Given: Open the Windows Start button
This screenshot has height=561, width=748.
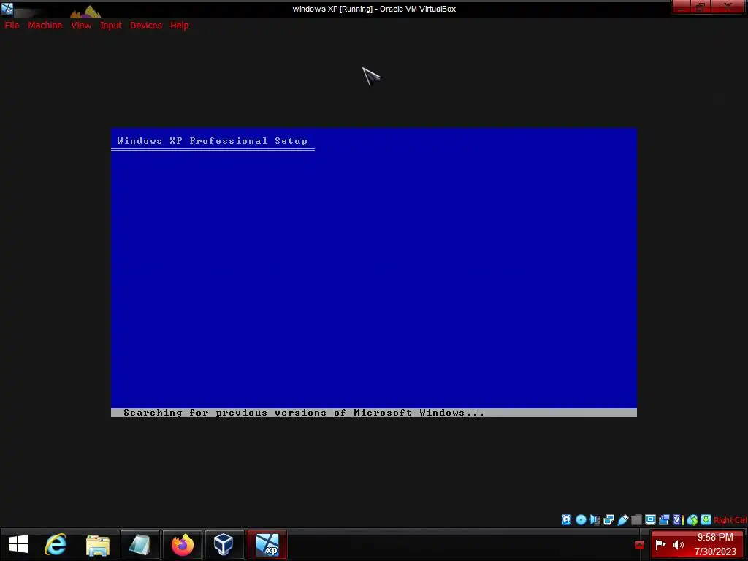Looking at the screenshot, I should coord(18,544).
